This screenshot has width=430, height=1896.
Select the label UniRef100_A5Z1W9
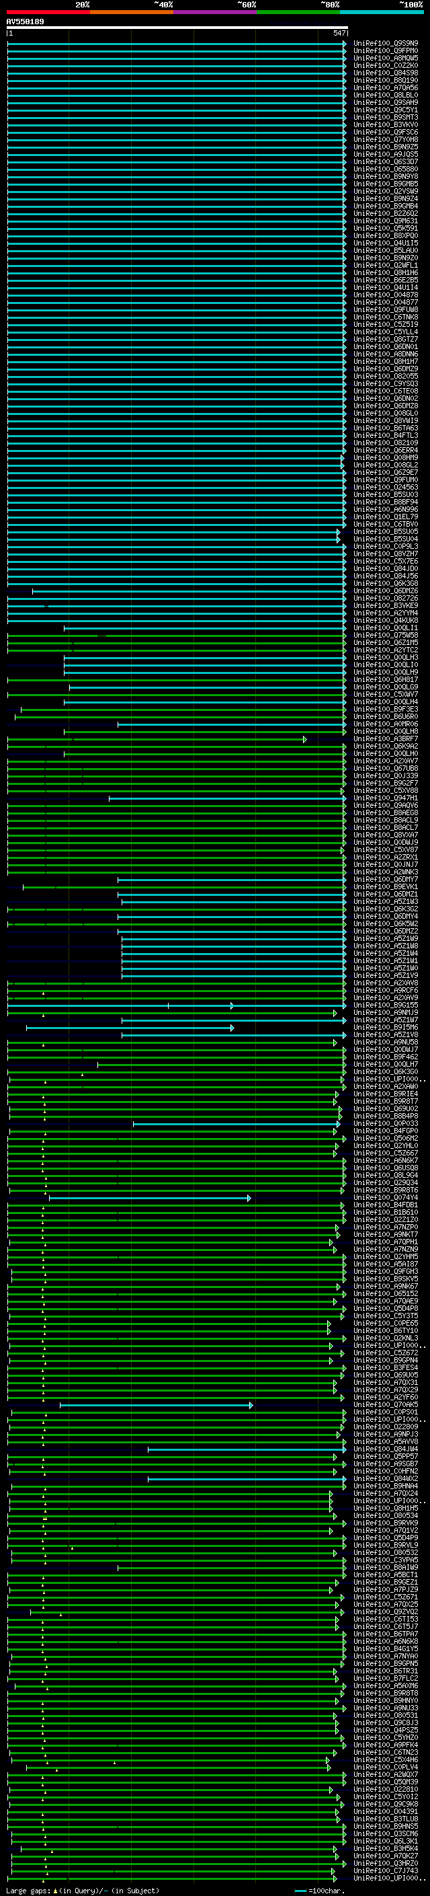(386, 938)
